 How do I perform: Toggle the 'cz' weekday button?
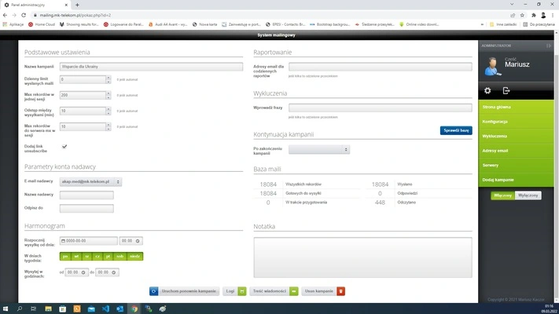97,257
